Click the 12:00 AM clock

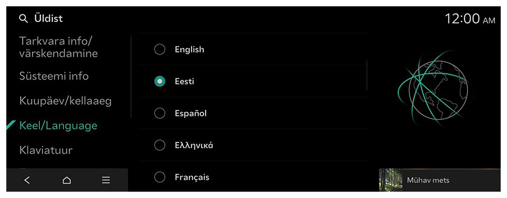pyautogui.click(x=470, y=19)
